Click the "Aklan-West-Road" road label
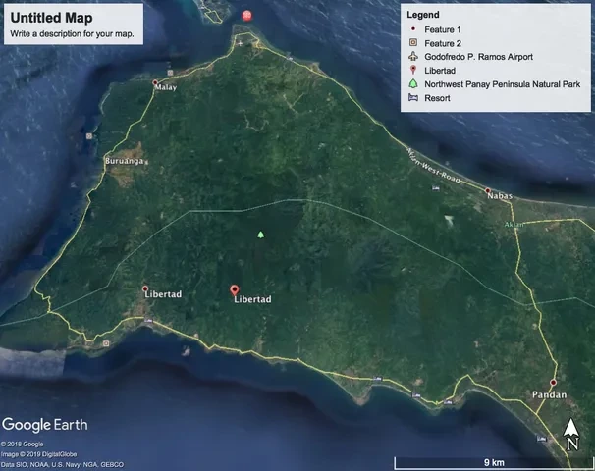Screen dimensions: 595x471 pos(435,166)
